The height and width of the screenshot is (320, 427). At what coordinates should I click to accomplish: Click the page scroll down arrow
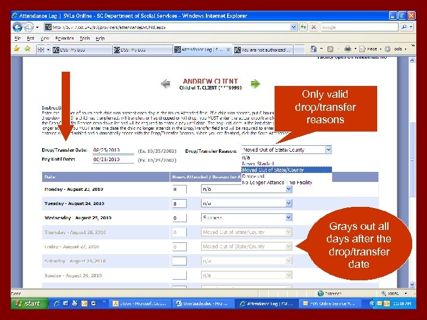pyautogui.click(x=412, y=285)
